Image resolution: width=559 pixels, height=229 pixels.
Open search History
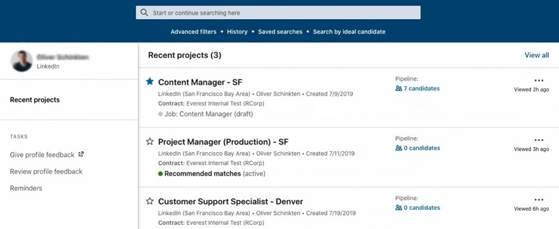pyautogui.click(x=237, y=32)
